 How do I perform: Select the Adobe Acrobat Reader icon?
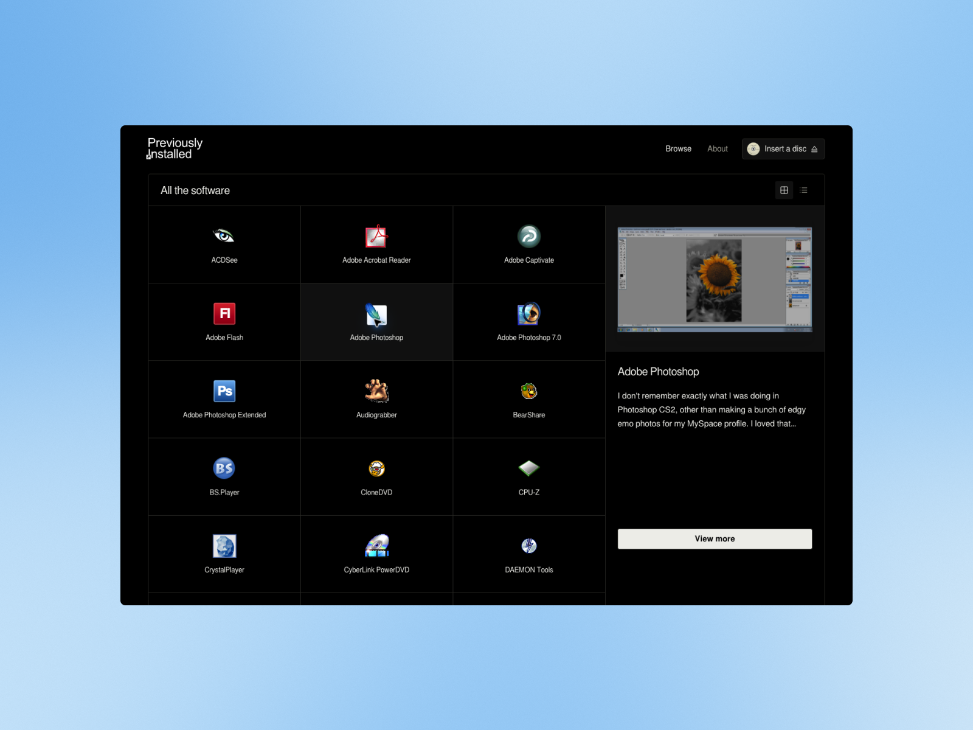(x=376, y=237)
